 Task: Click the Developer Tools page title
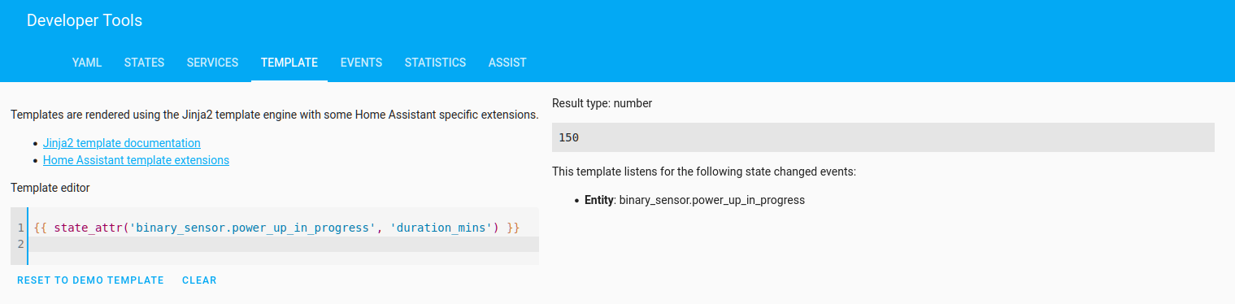coord(85,21)
